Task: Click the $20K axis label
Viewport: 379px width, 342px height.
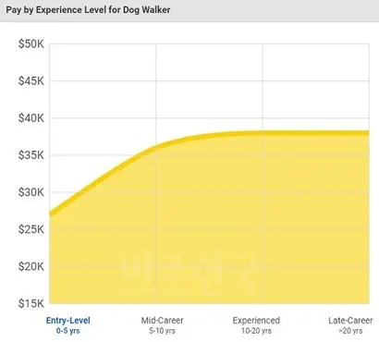Action: [x=31, y=266]
